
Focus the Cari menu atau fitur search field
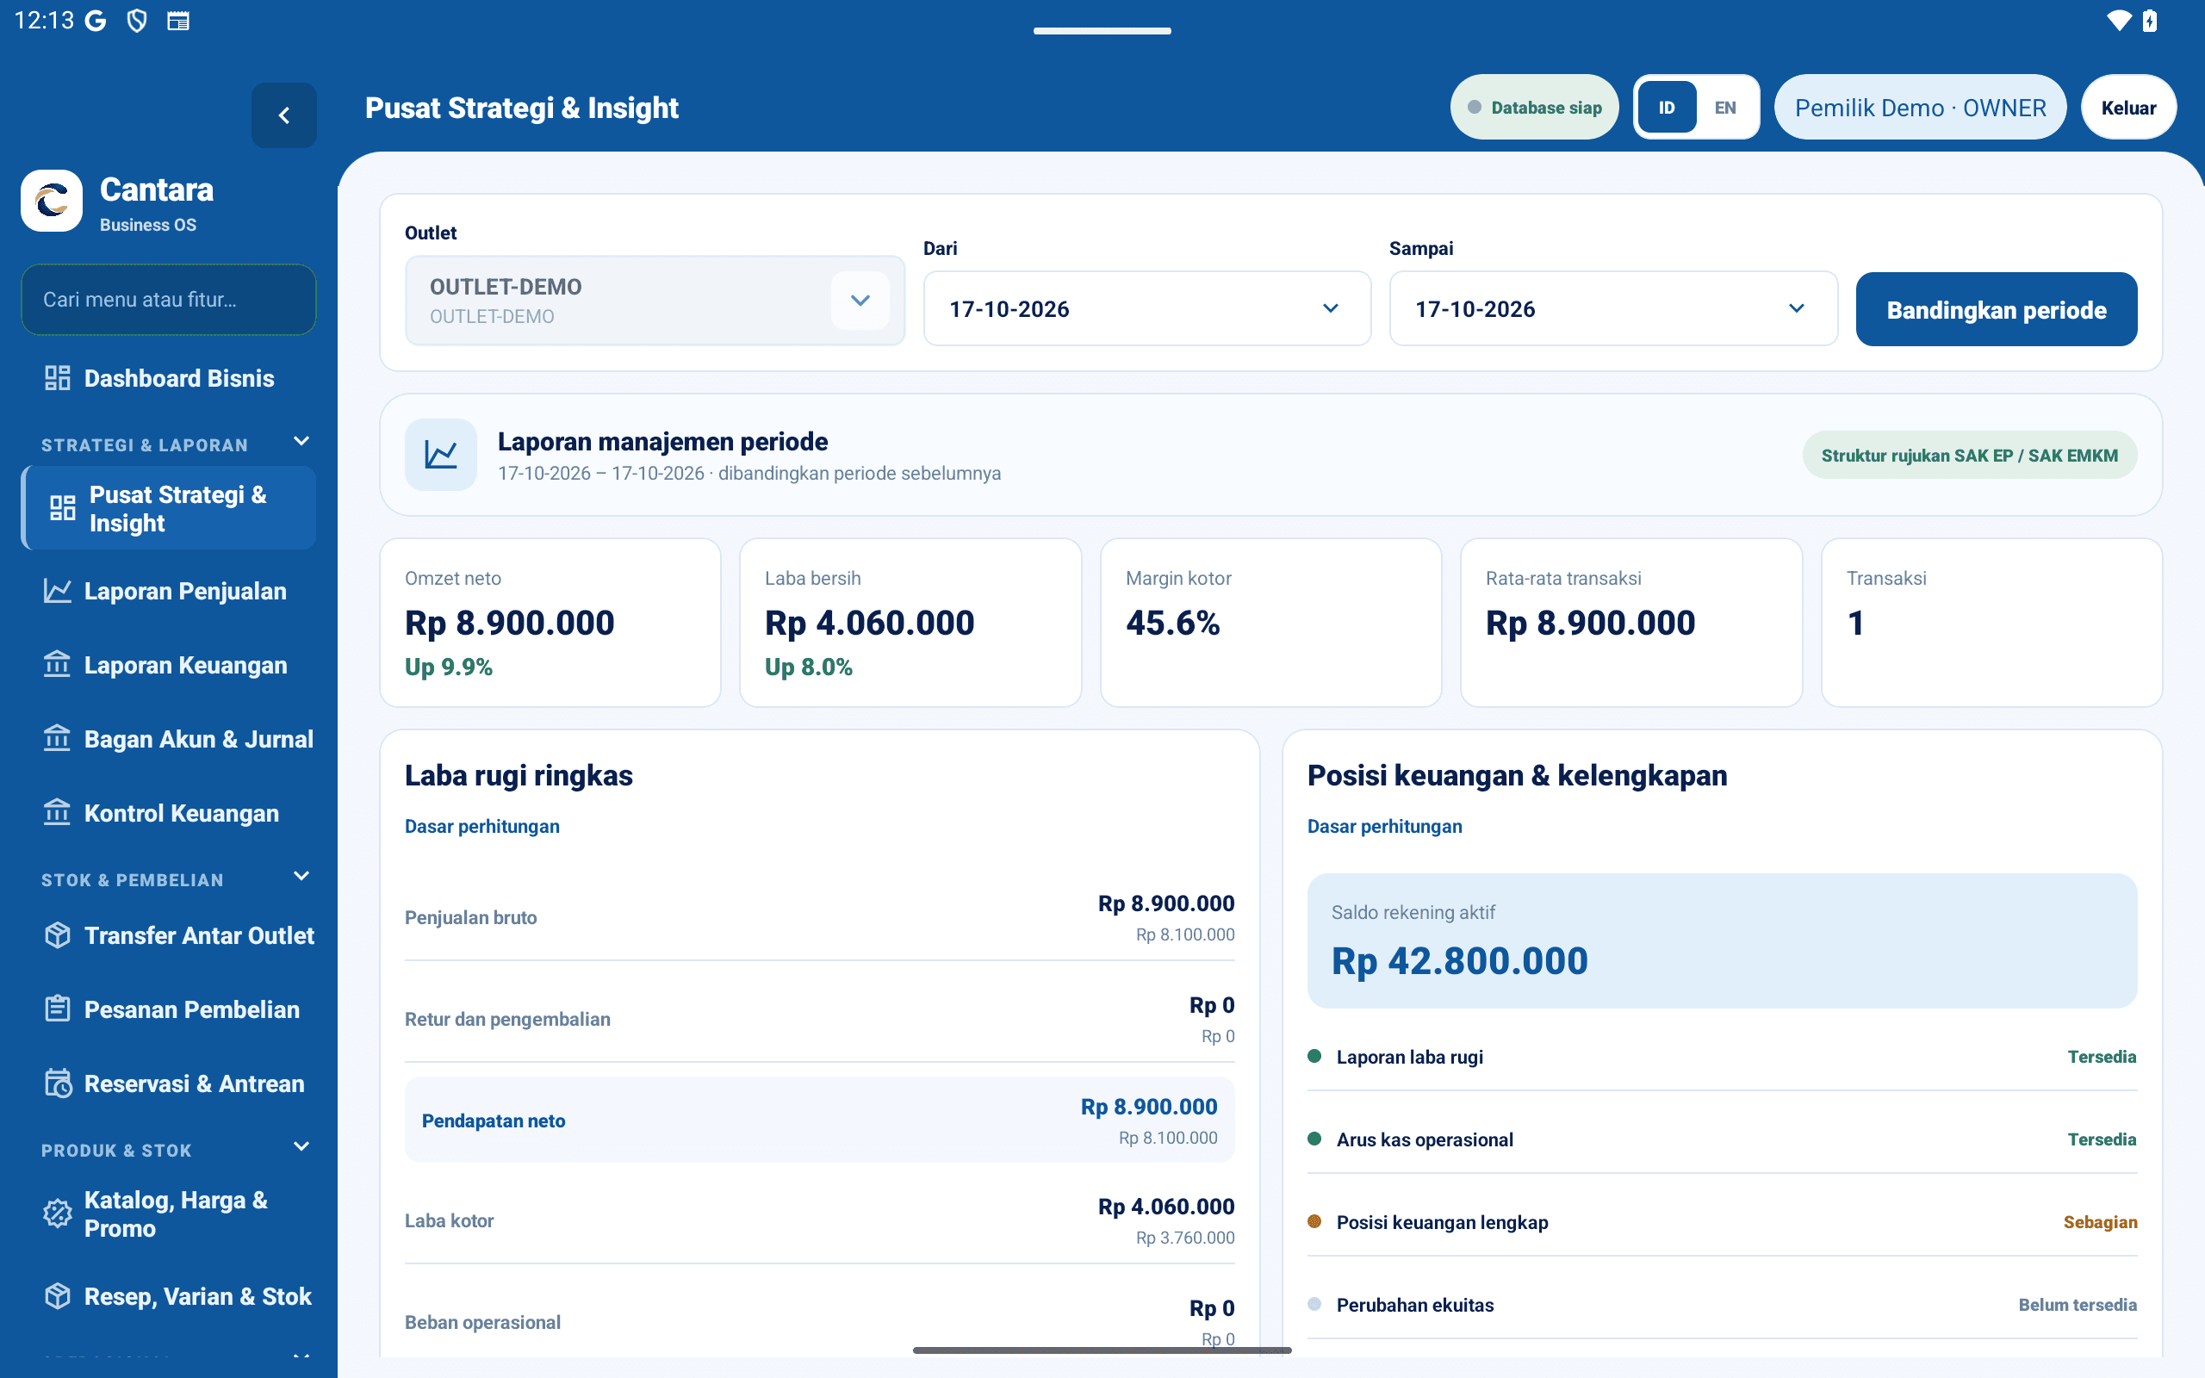coord(169,300)
